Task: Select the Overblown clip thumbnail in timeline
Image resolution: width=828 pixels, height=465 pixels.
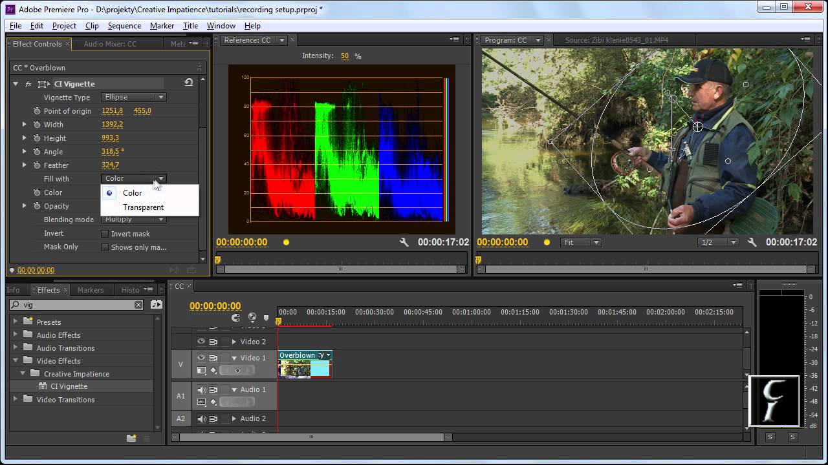Action: [x=294, y=369]
